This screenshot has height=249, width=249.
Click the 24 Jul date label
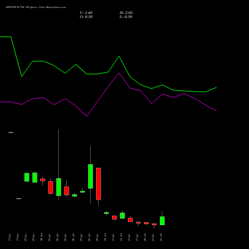(161, 238)
